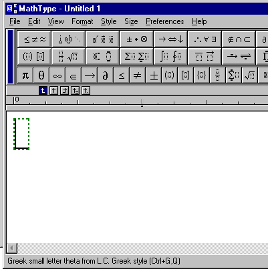Open the relational symbols palette

click(34, 39)
